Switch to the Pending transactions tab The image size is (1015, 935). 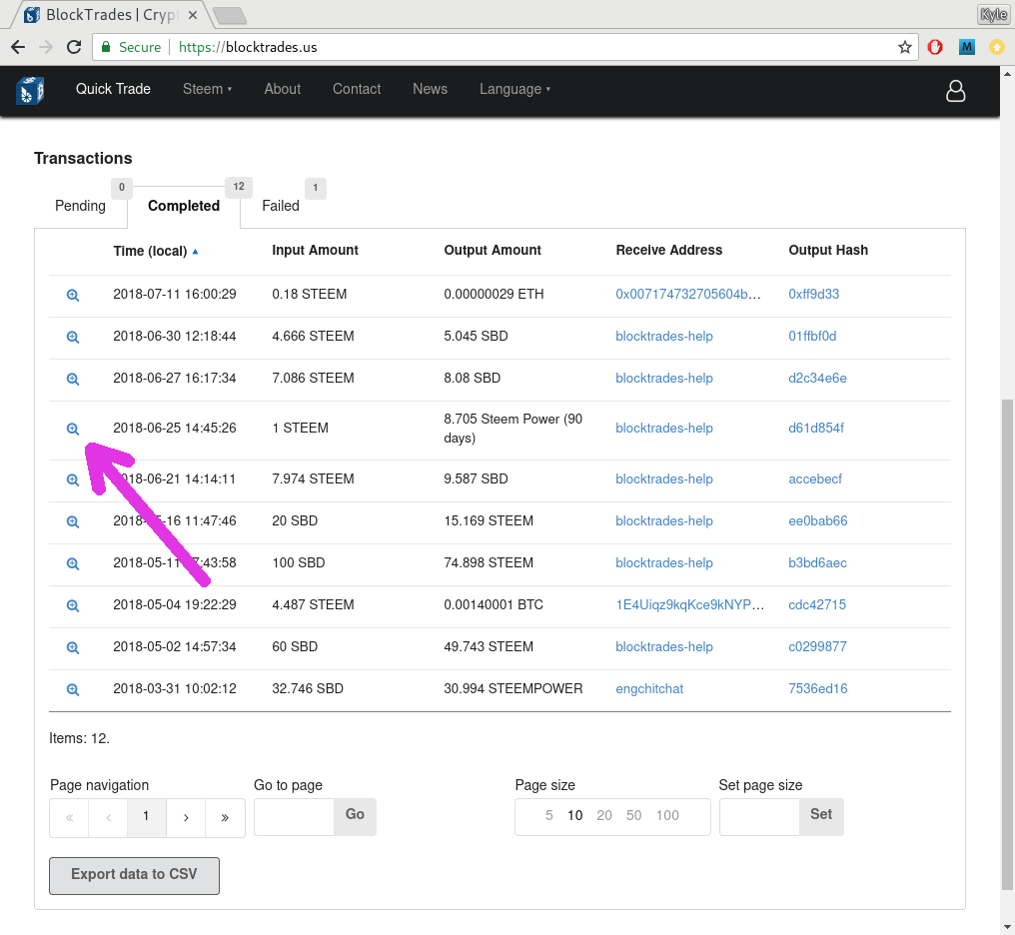tap(80, 206)
